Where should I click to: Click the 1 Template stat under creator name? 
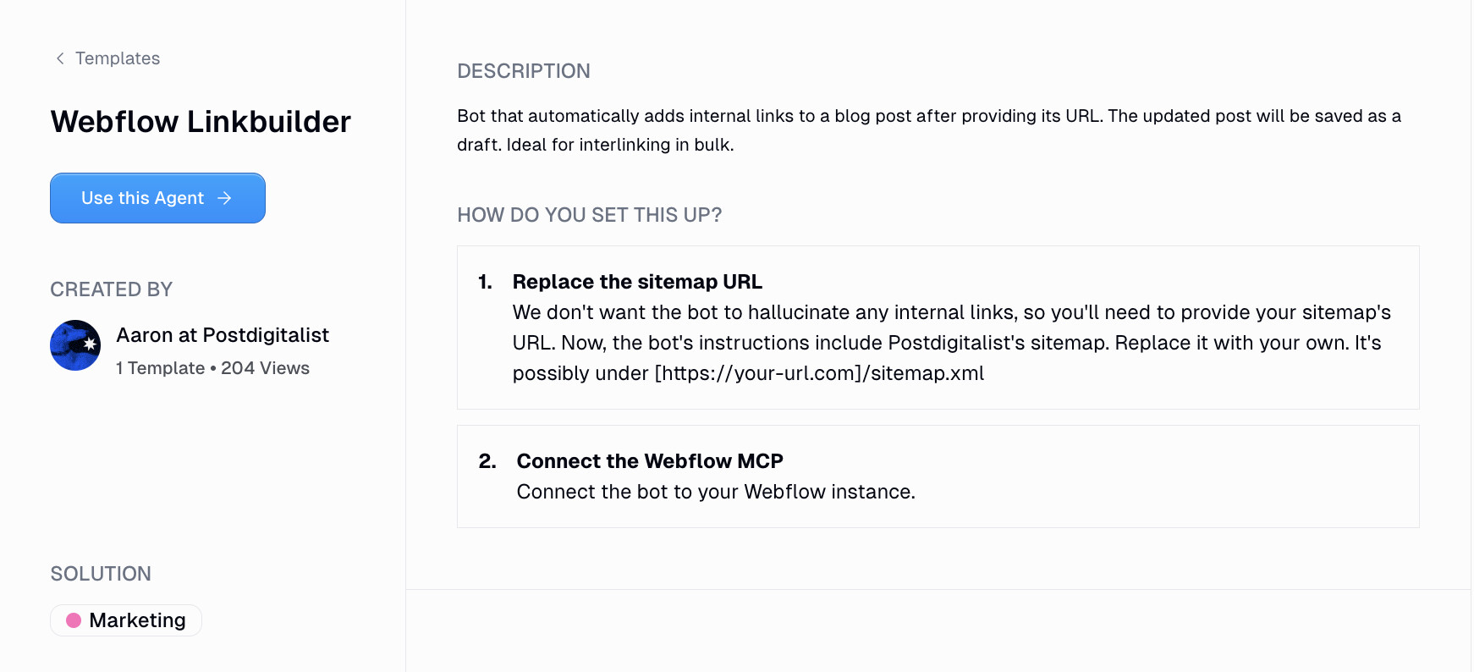click(160, 367)
